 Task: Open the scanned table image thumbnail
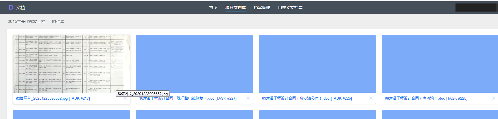click(x=71, y=64)
